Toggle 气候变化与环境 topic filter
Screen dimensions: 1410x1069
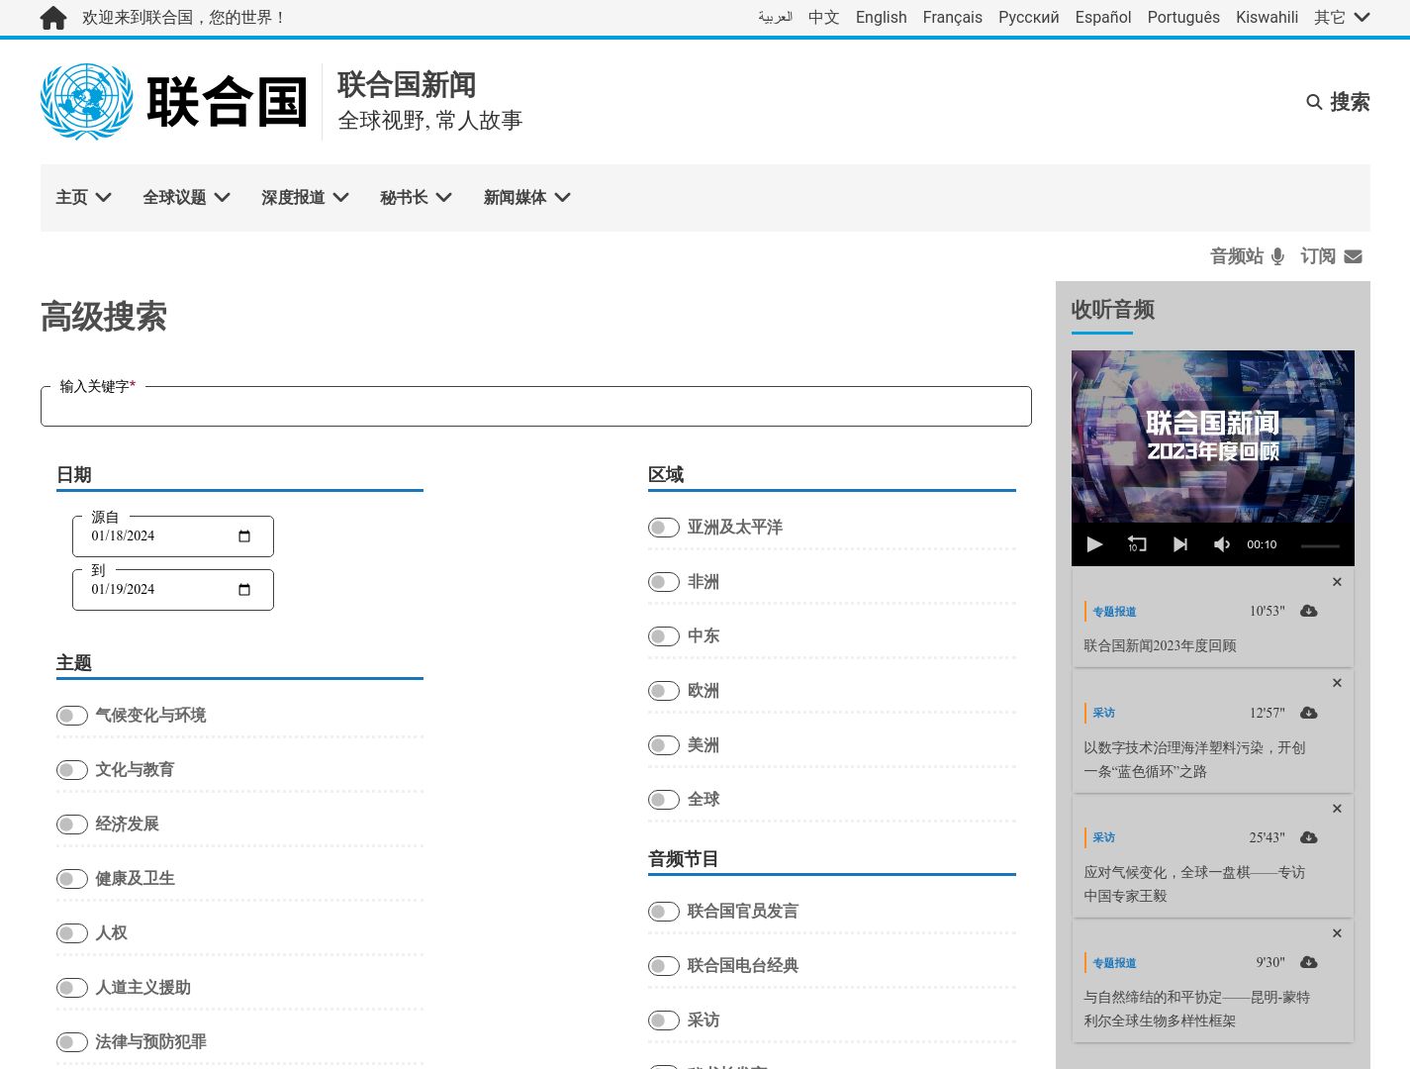[72, 716]
